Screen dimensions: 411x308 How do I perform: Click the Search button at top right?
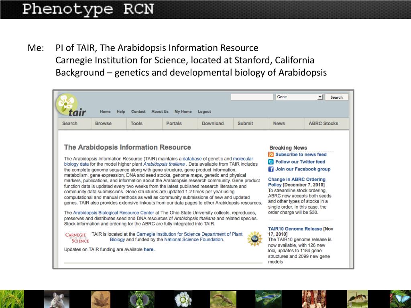tap(337, 97)
